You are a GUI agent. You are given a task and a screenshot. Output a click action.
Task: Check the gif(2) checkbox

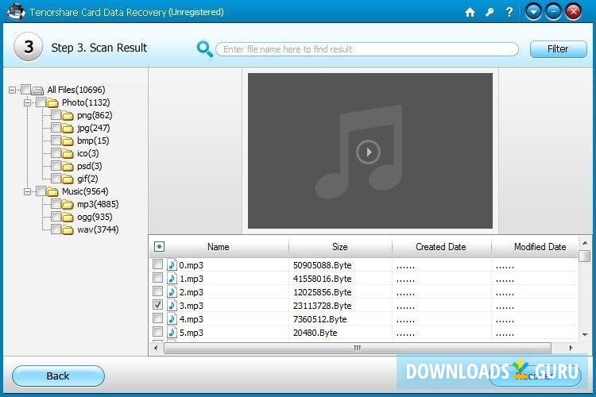pos(56,178)
